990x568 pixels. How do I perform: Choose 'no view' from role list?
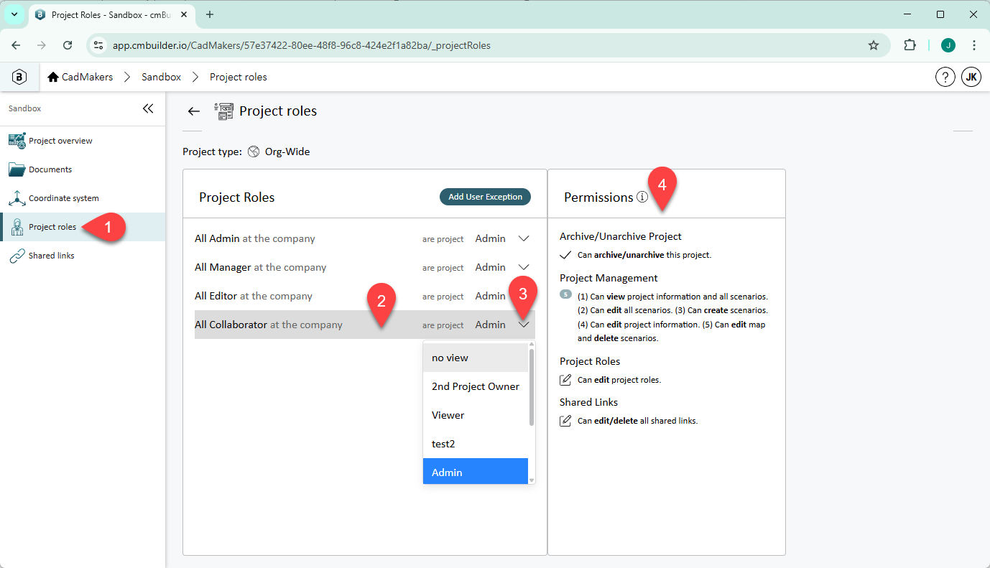point(476,358)
